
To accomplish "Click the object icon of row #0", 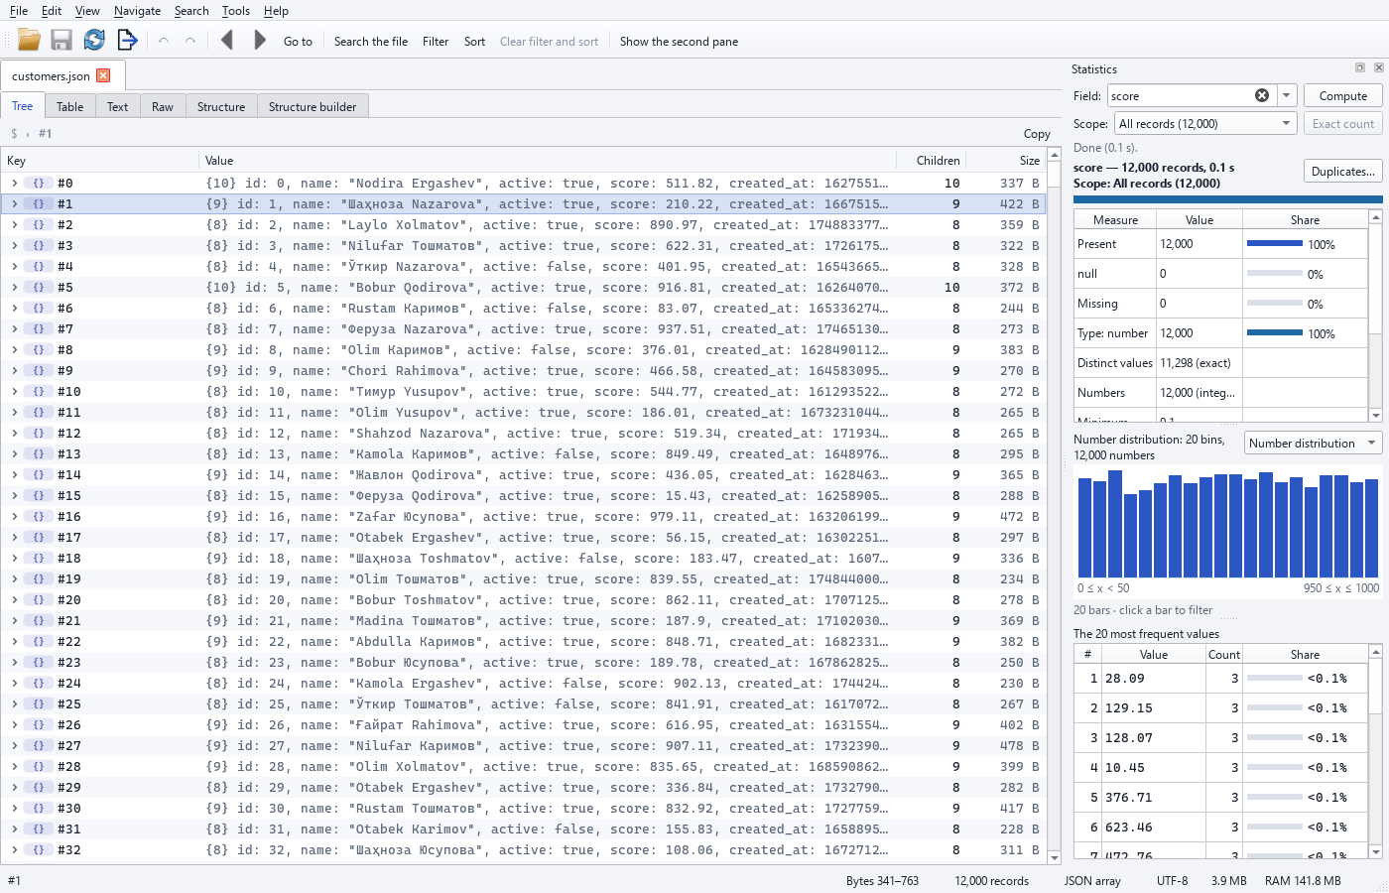I will [39, 183].
